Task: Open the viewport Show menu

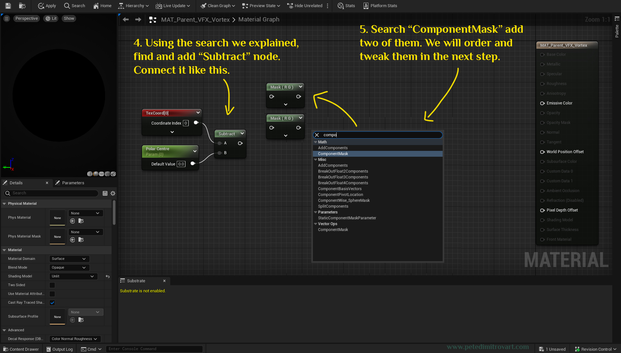Action: (x=69, y=18)
